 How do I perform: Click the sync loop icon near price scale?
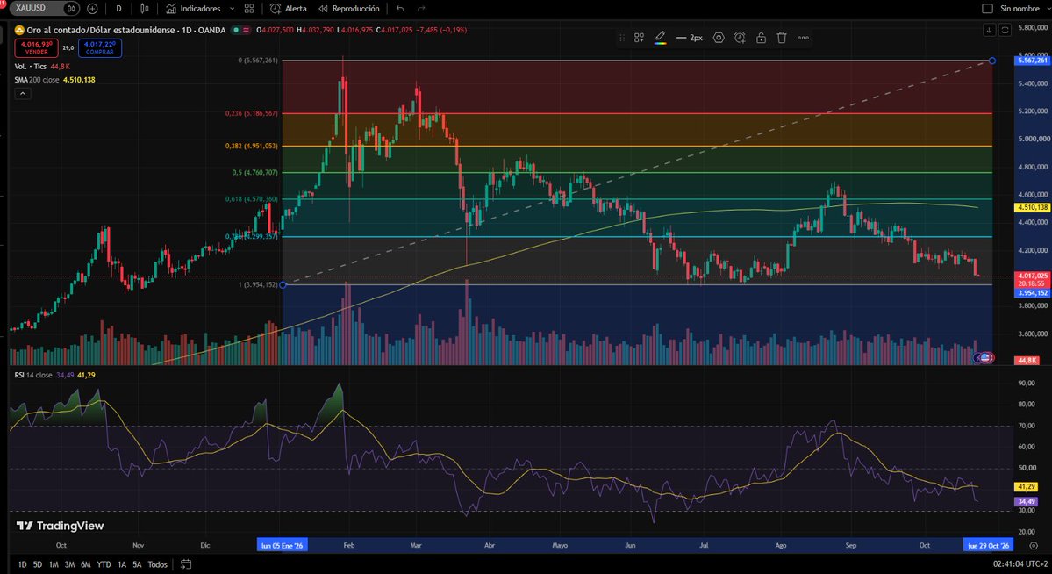[x=1005, y=30]
